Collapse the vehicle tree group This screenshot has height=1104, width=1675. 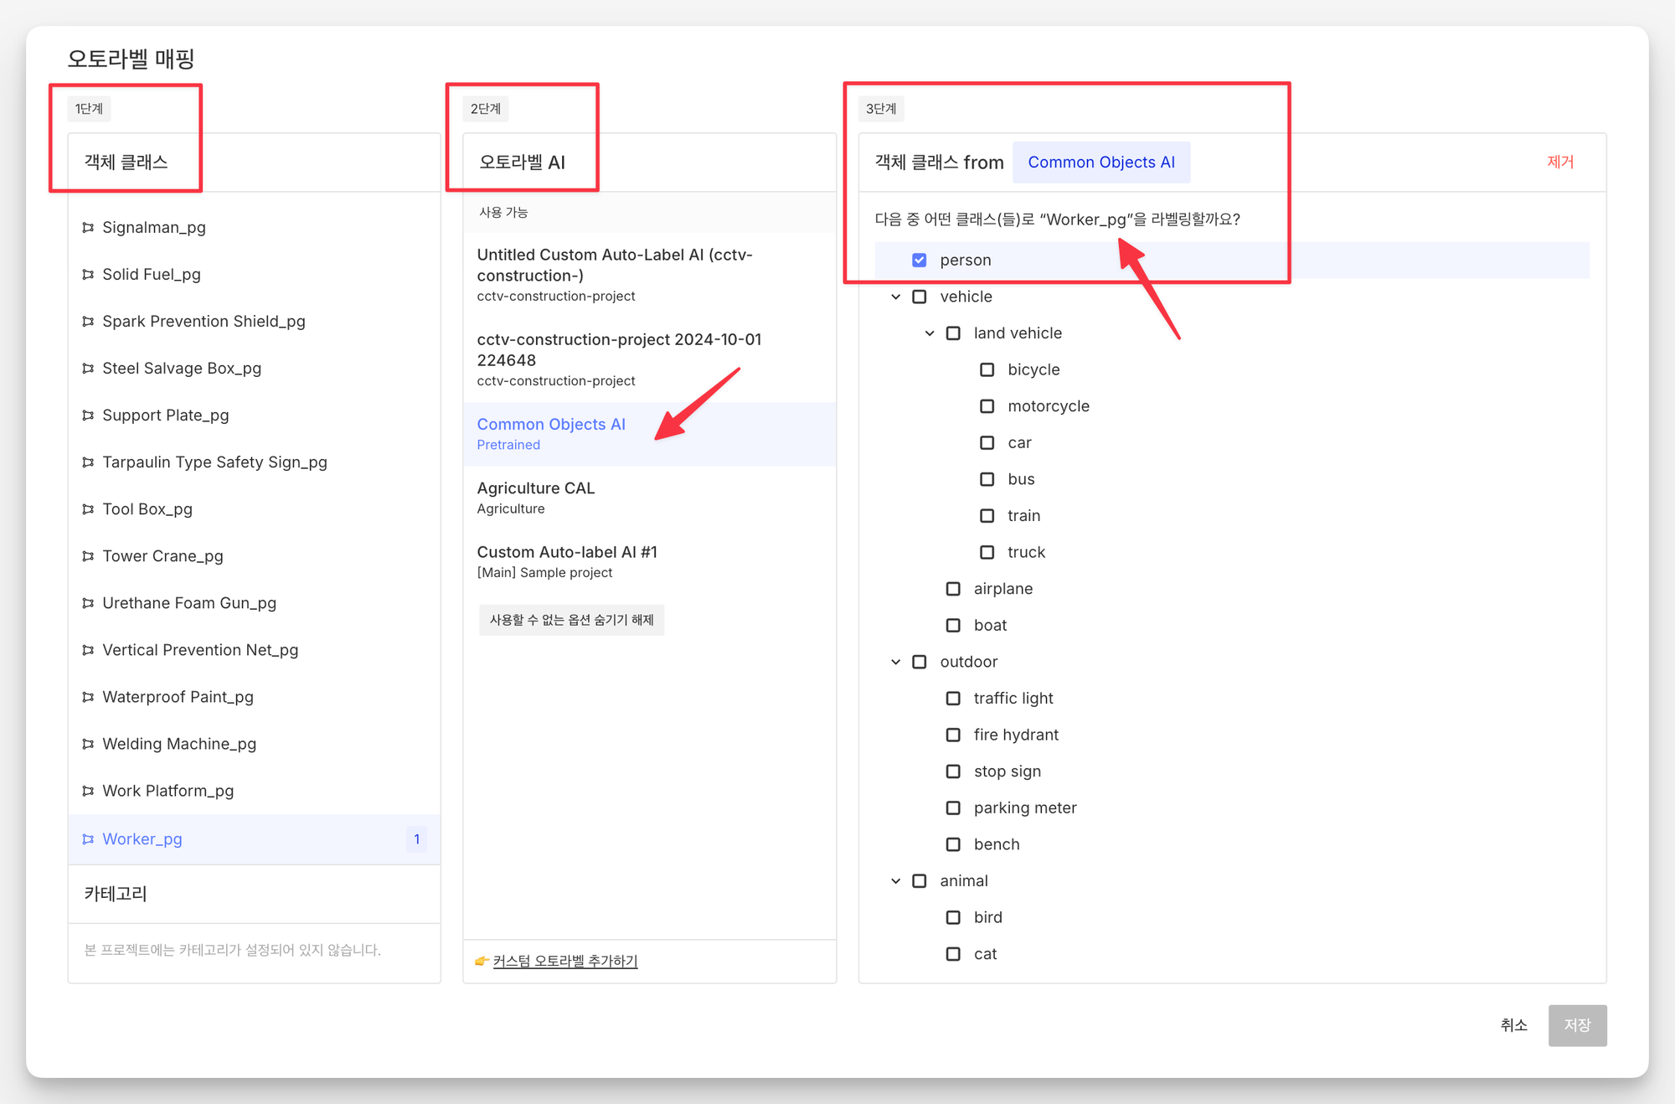click(x=895, y=297)
